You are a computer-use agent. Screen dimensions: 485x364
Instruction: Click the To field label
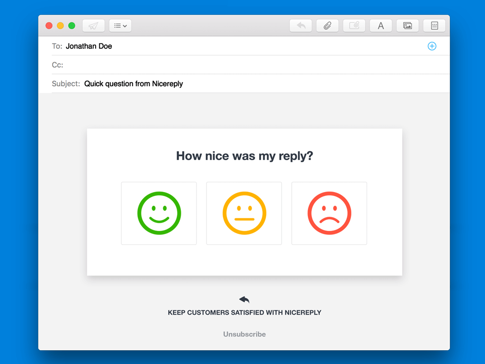coord(56,46)
